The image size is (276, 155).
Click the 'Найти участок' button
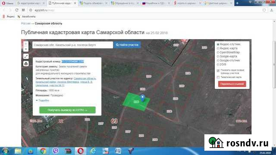pyautogui.click(x=127, y=45)
